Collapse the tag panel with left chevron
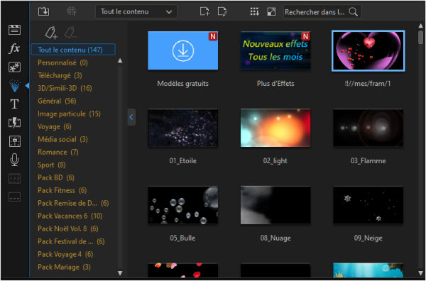Image resolution: width=426 pixels, height=281 pixels. pos(131,117)
